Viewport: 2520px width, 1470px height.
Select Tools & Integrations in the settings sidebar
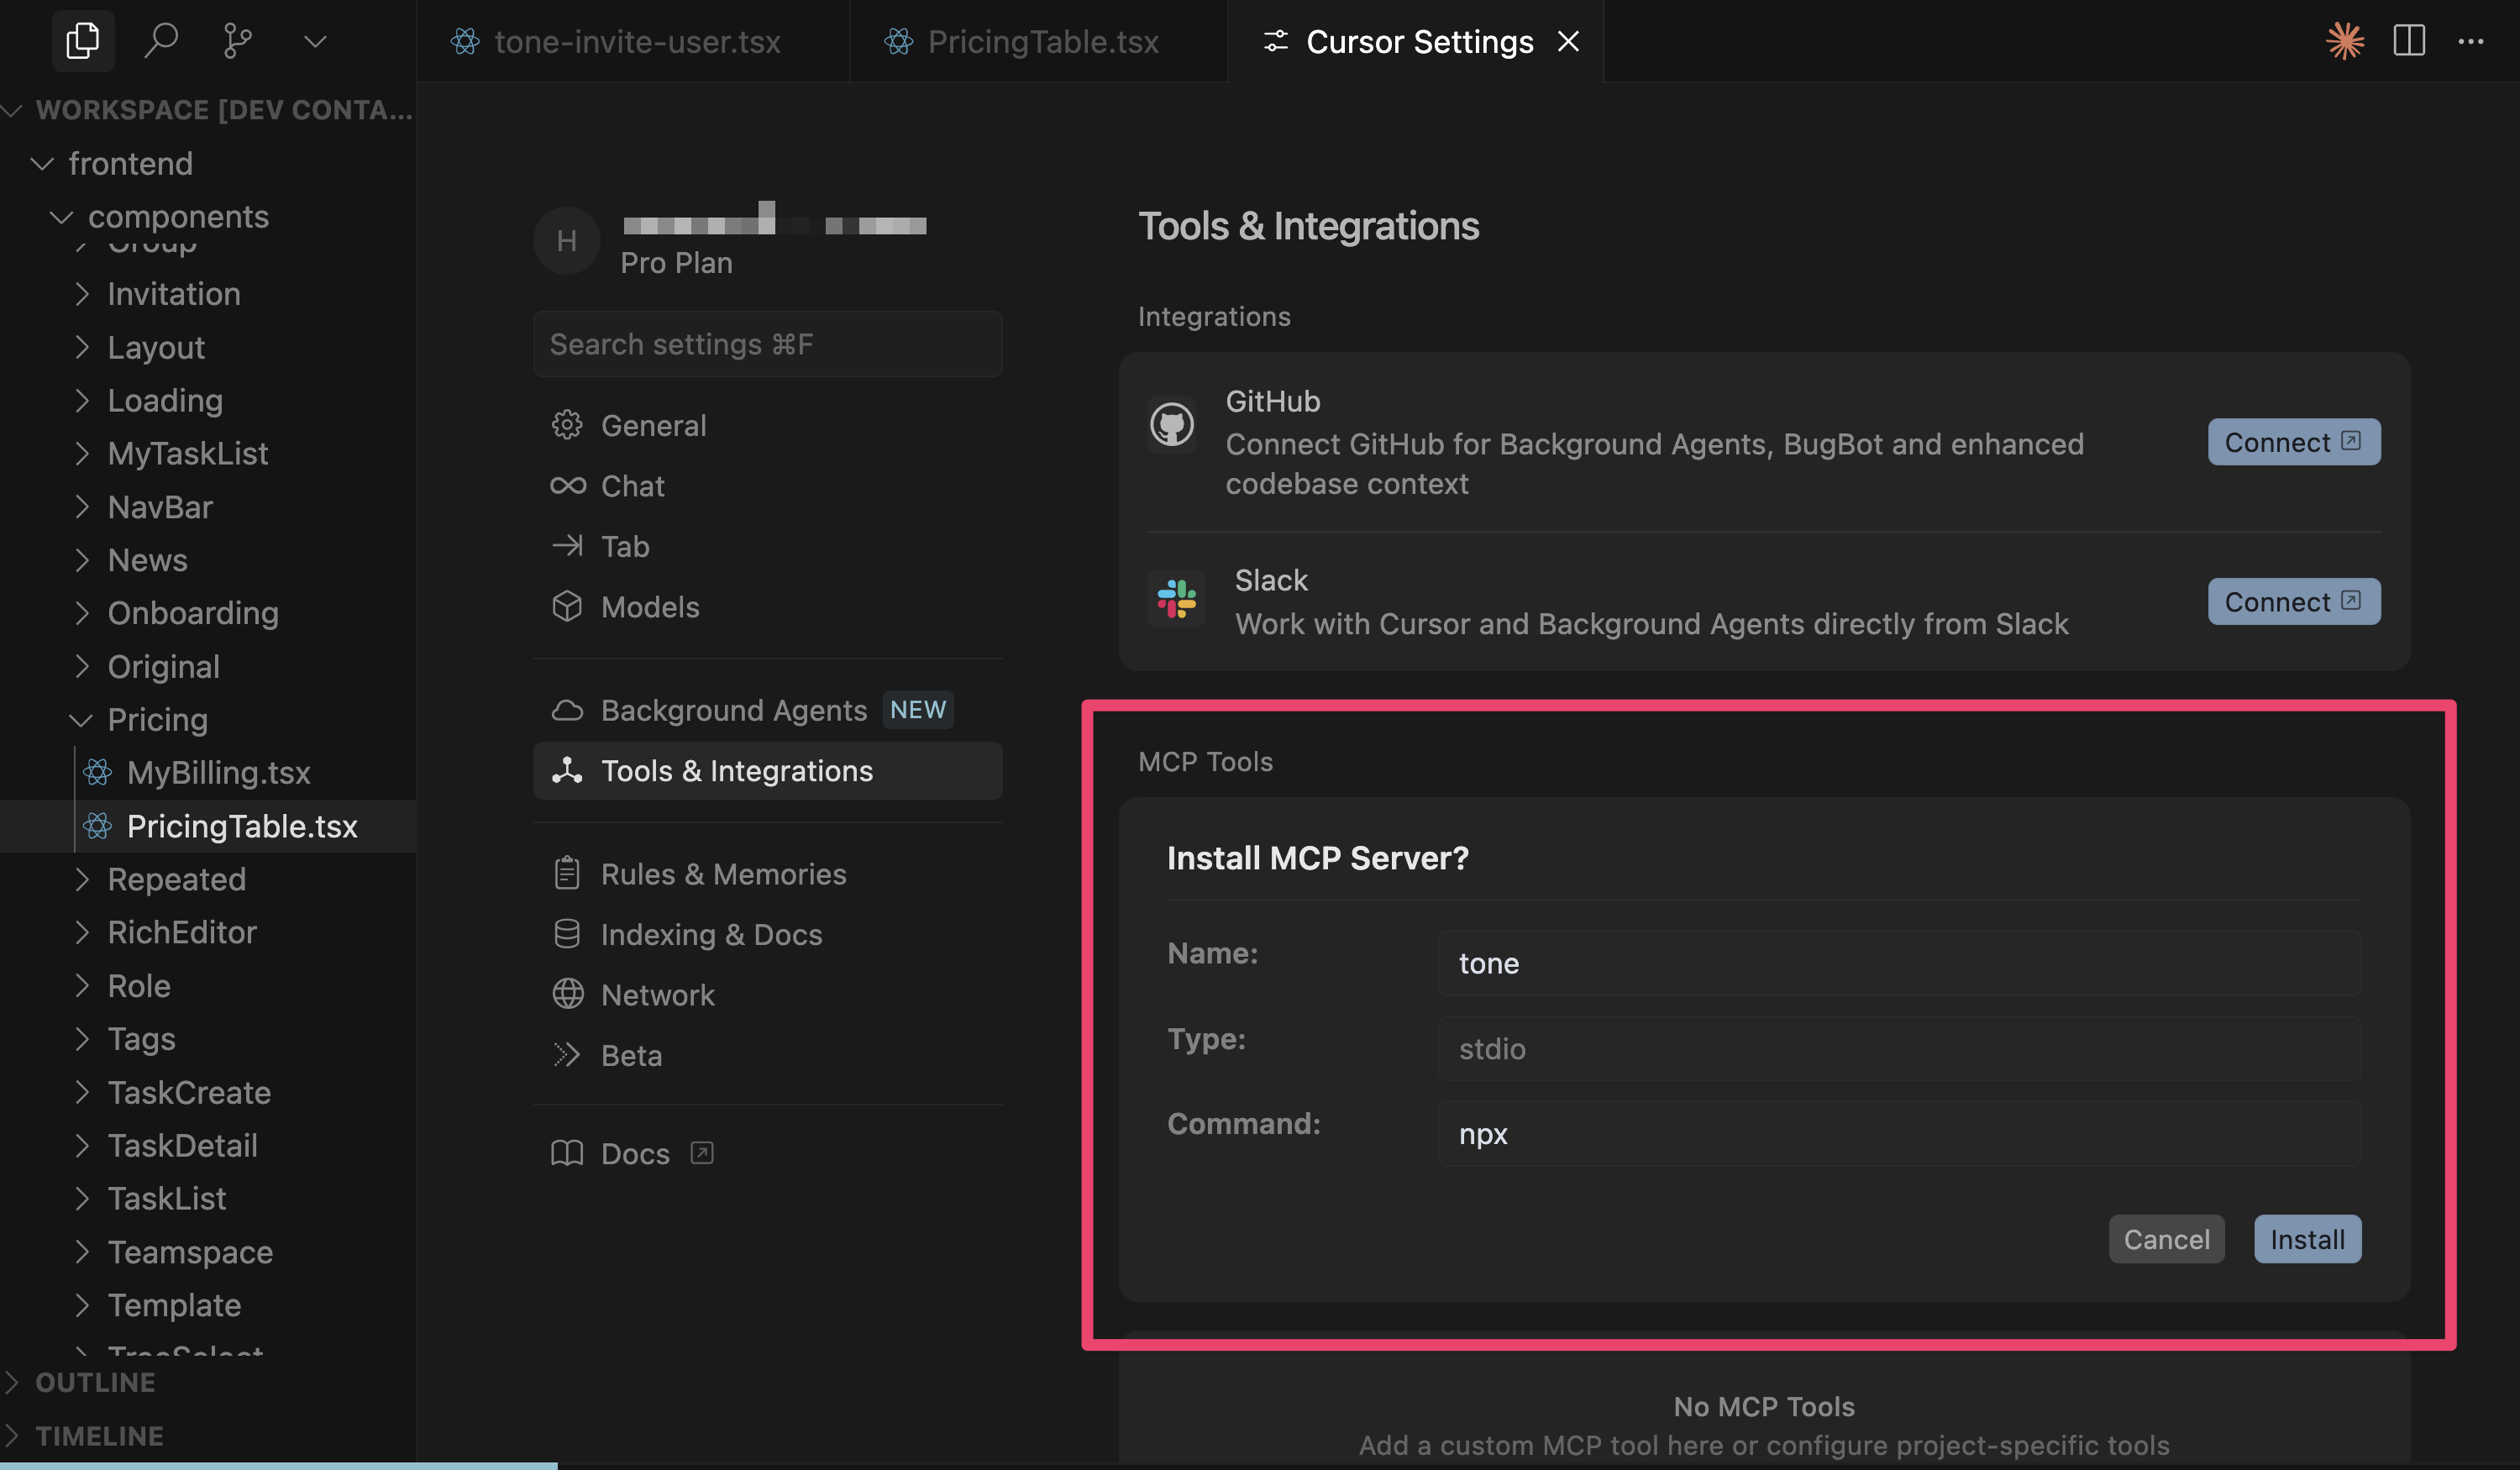click(767, 771)
